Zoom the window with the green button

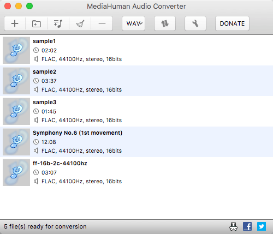(x=29, y=6)
